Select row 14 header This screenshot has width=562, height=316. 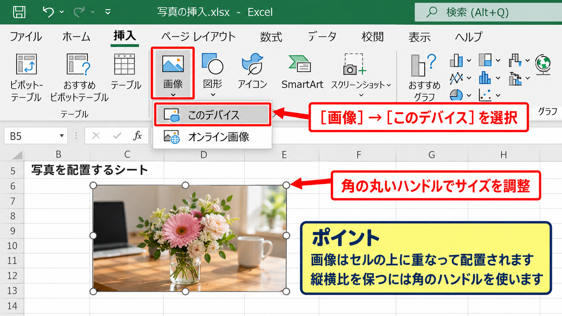pos(12,306)
